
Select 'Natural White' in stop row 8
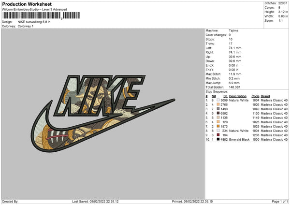point(239,131)
